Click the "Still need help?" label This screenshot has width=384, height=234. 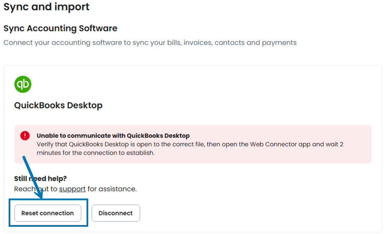(40, 179)
